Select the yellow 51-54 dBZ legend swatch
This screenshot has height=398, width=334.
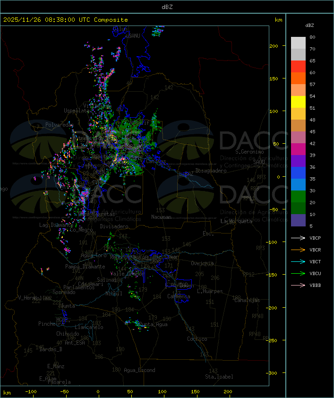pos(298,102)
